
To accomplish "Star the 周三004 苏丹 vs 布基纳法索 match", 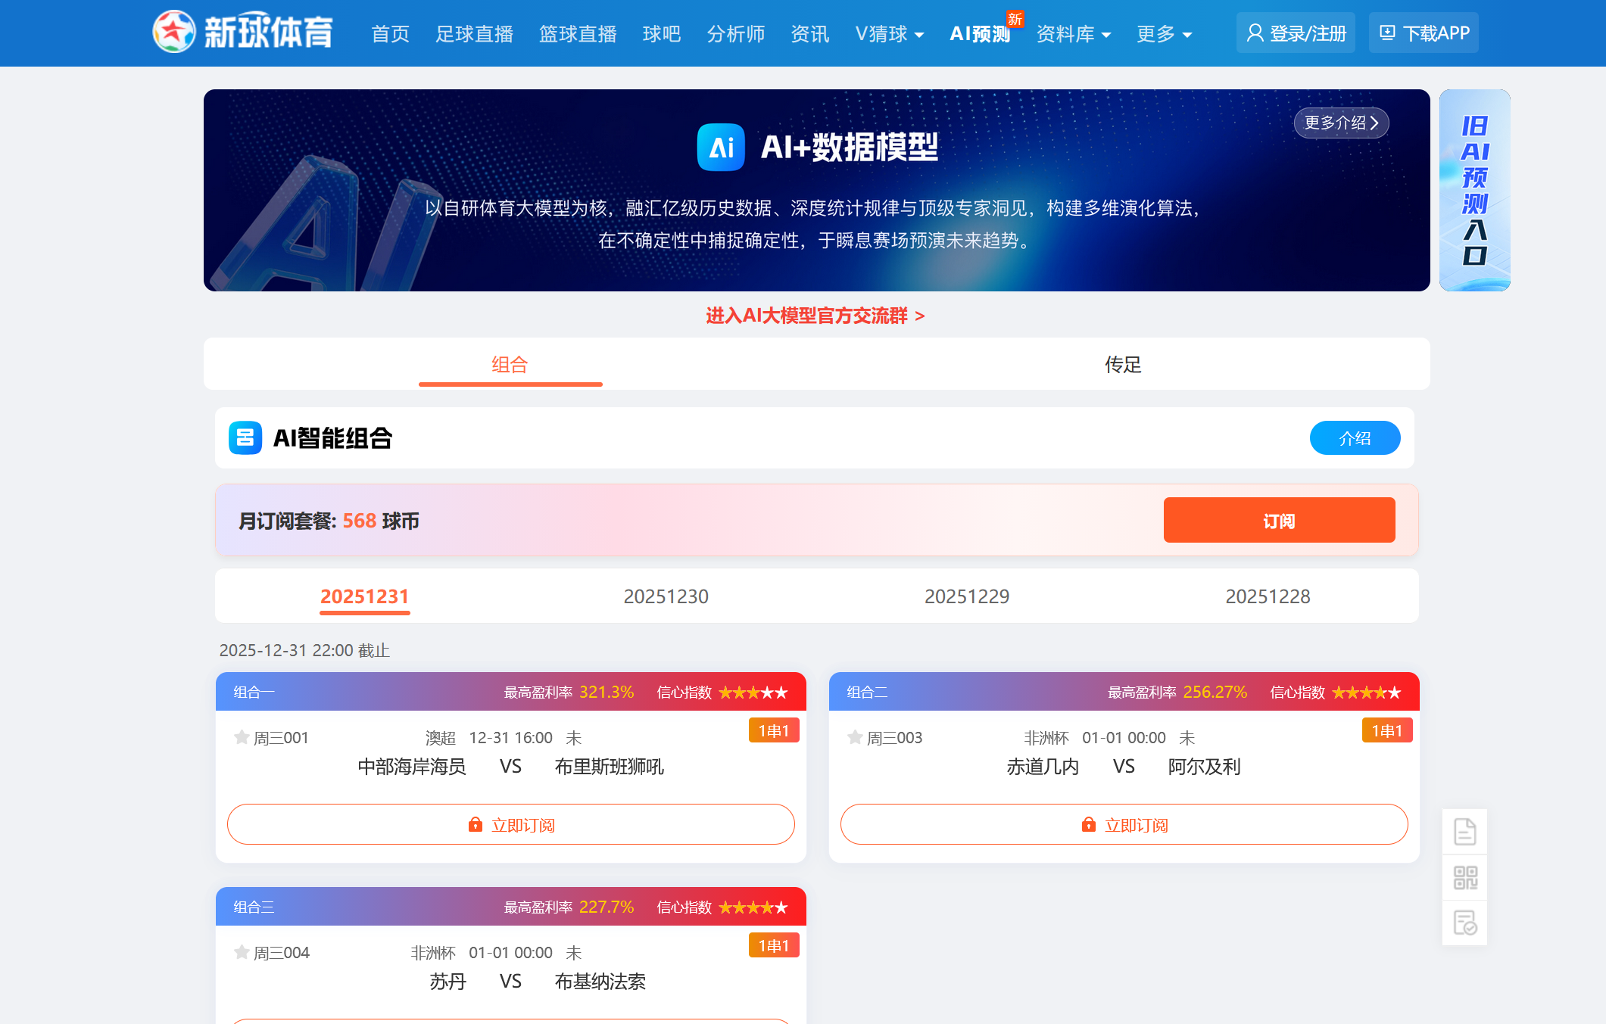I will coord(242,952).
